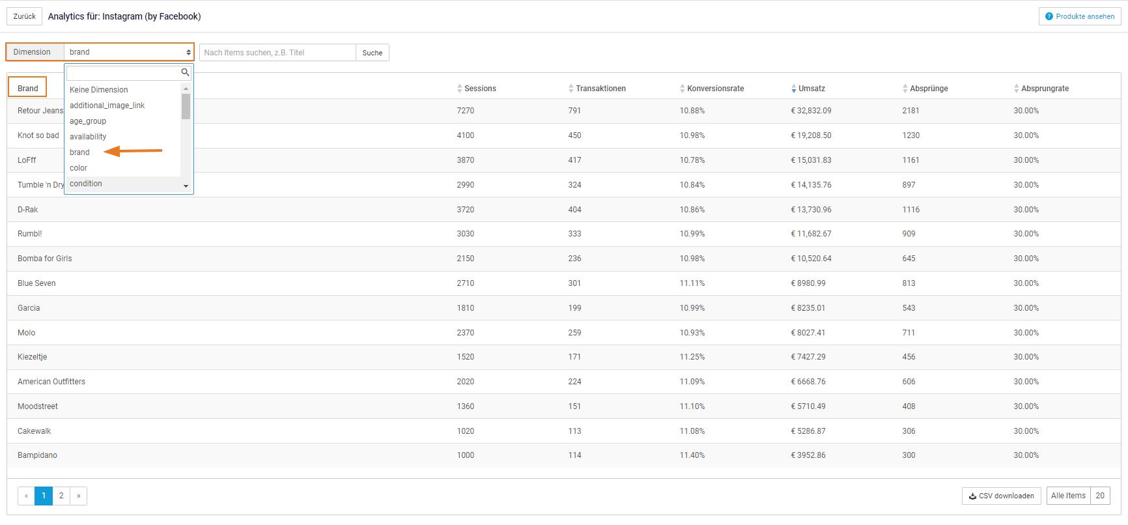Focus the dimension dropdown filter field
The height and width of the screenshot is (525, 1128).
123,72
